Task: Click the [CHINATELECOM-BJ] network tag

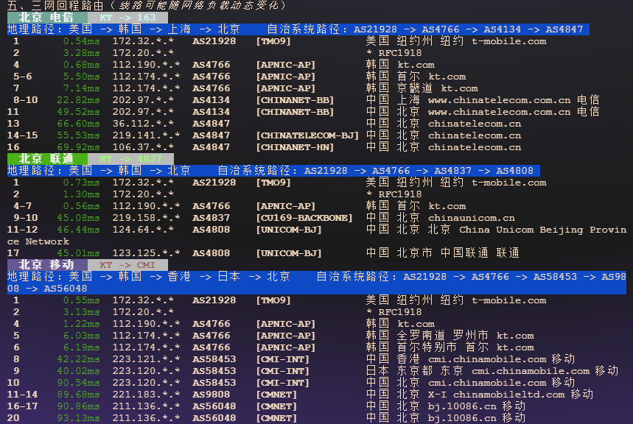Action: [x=307, y=135]
